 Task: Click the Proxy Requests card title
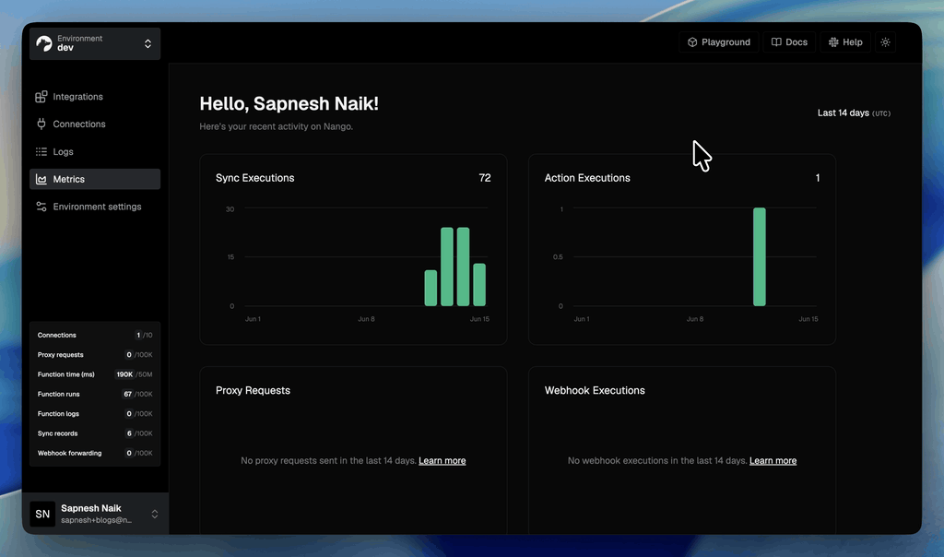coord(253,390)
